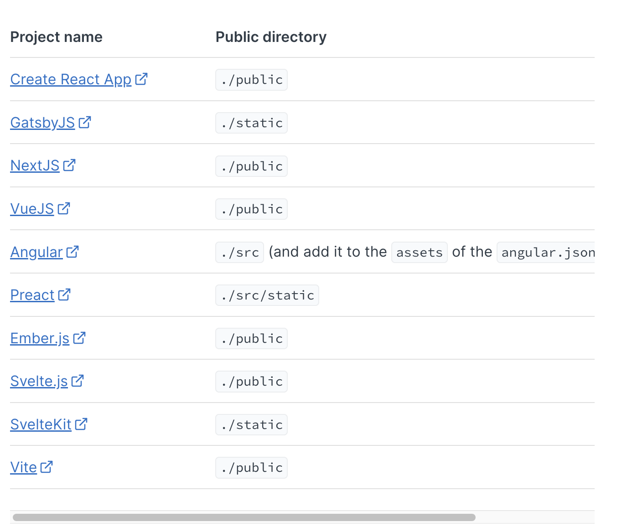This screenshot has width=622, height=527.
Task: Open the Angular project link
Action: 37,252
